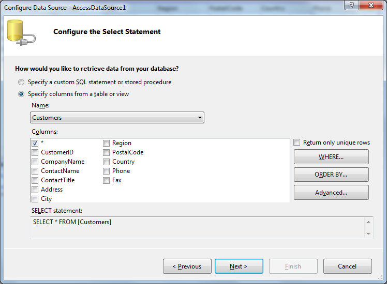Image resolution: width=387 pixels, height=284 pixels.
Task: Go to Next wizard step
Action: pyautogui.click(x=239, y=266)
